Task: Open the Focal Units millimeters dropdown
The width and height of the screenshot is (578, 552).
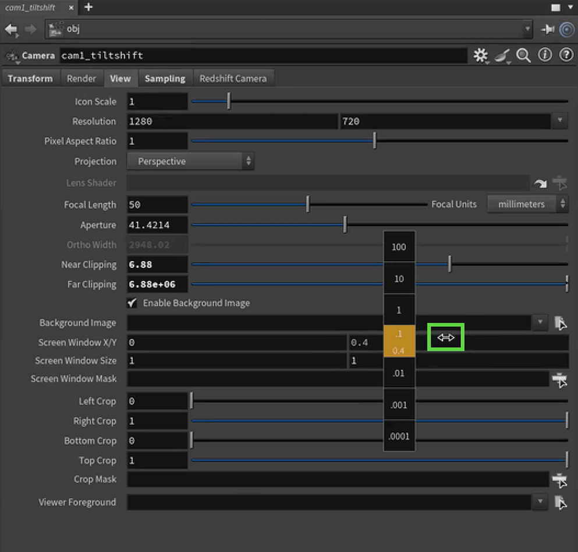Action: point(527,204)
